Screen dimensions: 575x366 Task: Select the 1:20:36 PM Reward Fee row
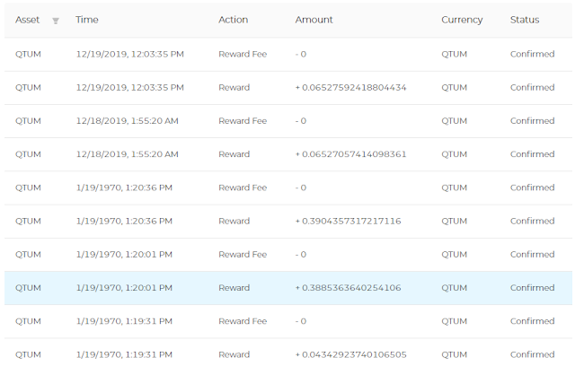pos(288,187)
